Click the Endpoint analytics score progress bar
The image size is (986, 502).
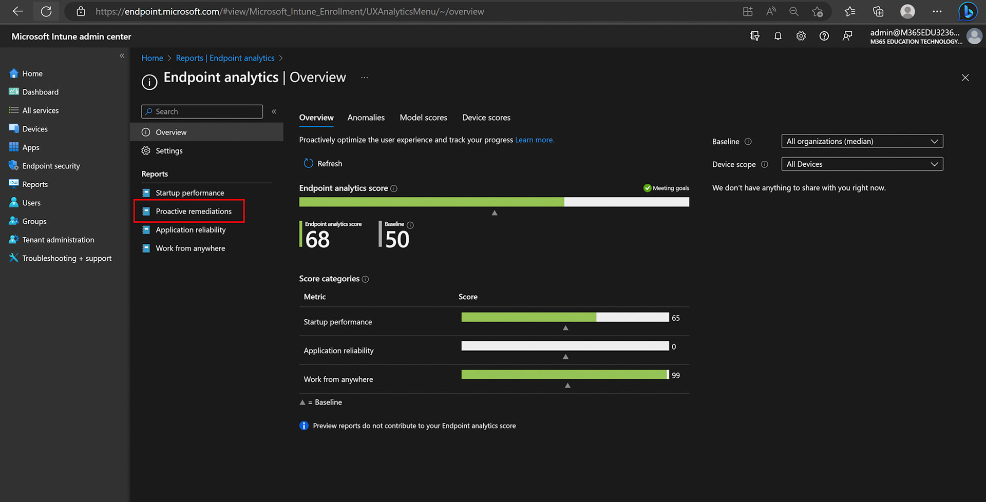(494, 202)
